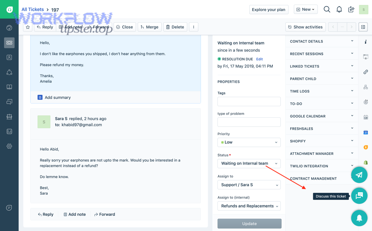
Task: Click the paper plane floating button
Action: point(359,175)
